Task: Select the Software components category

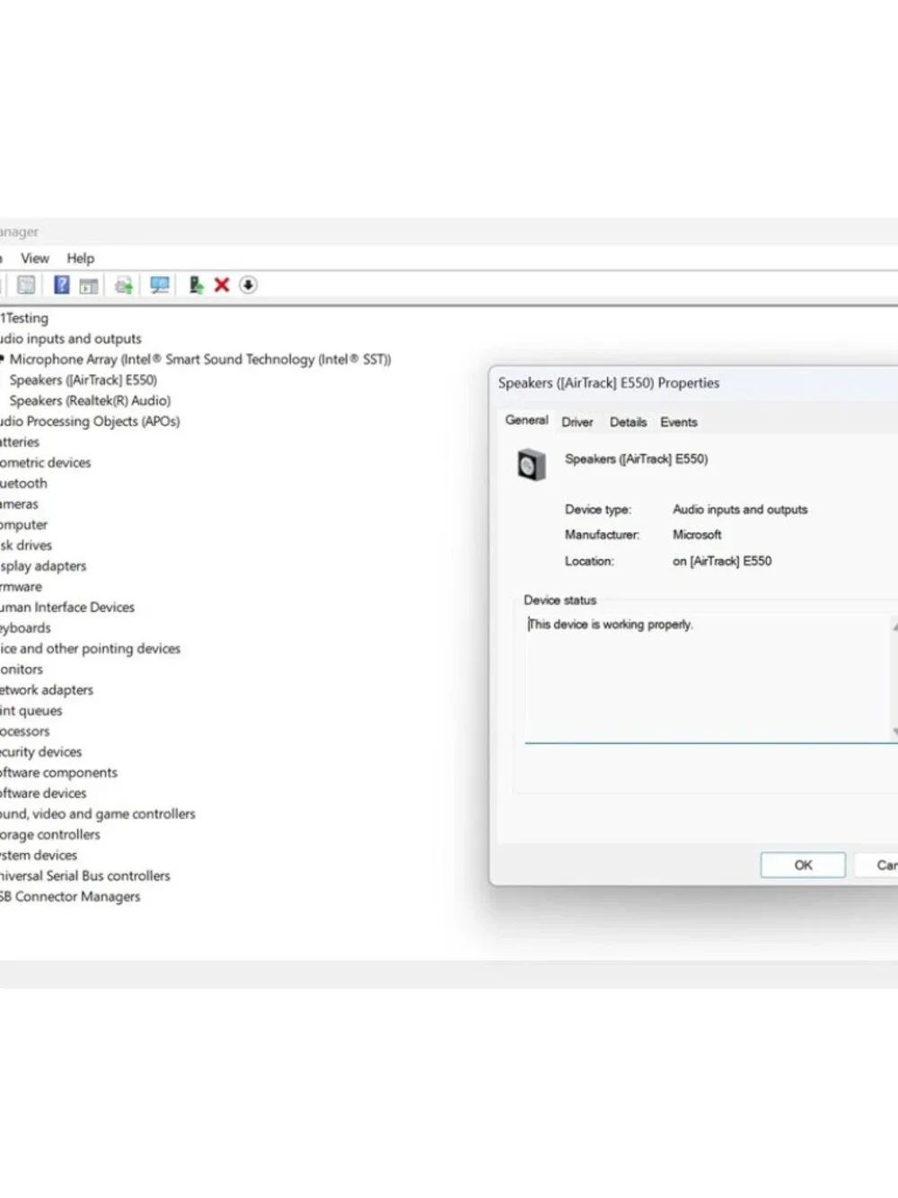Action: click(x=58, y=773)
